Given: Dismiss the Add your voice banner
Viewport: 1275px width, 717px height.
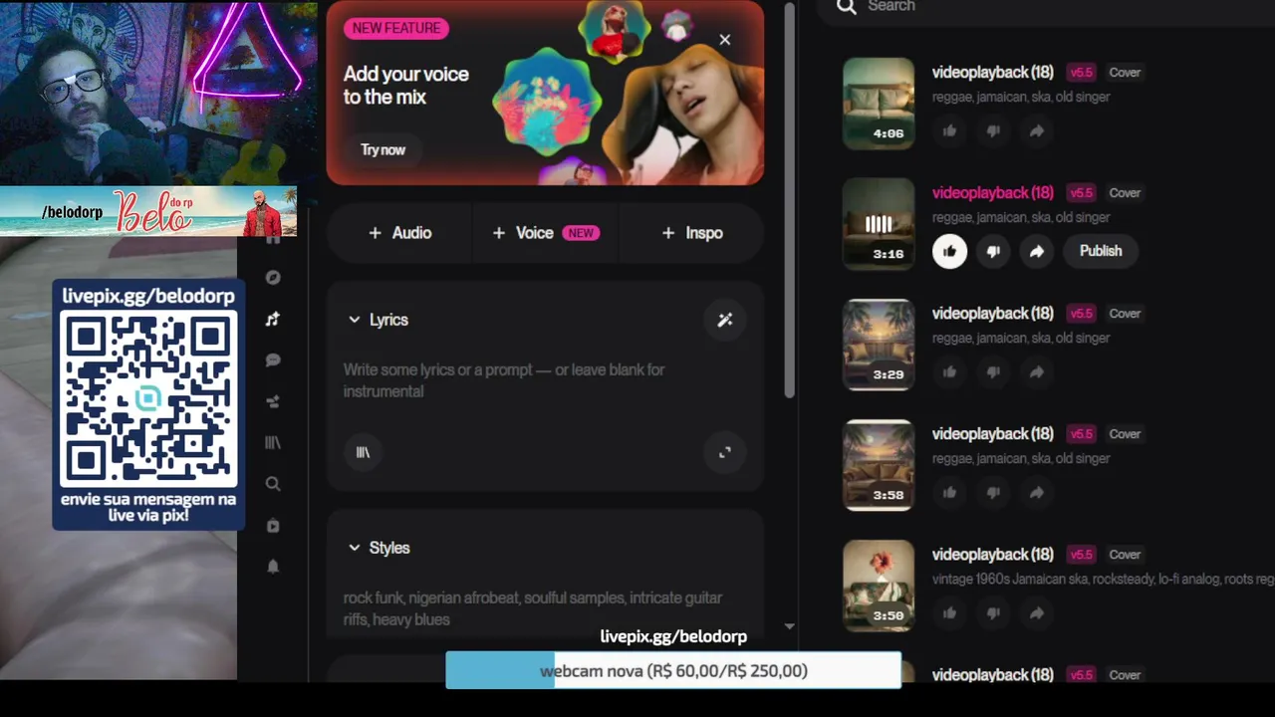Looking at the screenshot, I should [725, 40].
